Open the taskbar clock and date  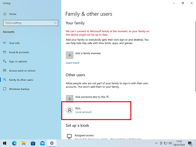tap(179, 143)
